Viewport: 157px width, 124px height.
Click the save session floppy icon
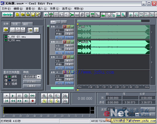tap(33, 15)
